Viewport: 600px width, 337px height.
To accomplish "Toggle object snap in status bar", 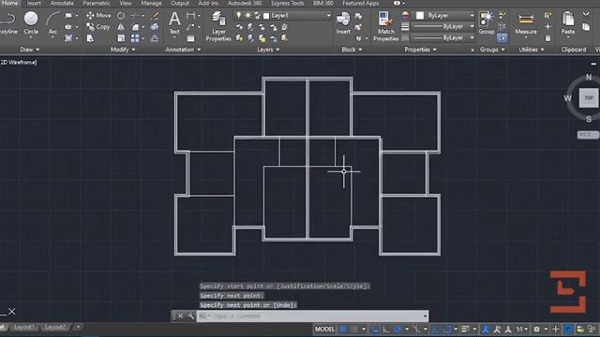I will click(x=447, y=329).
